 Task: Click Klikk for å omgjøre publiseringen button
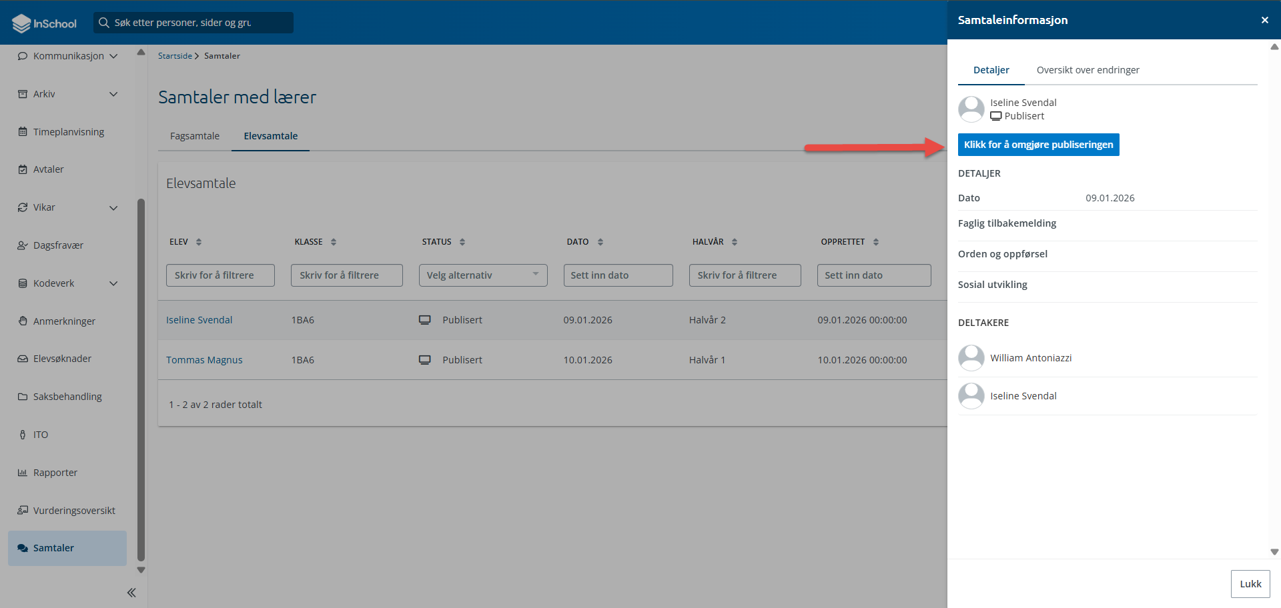pos(1039,145)
